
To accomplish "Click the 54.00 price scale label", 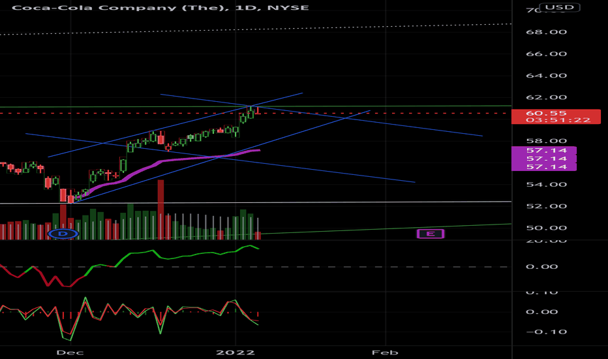I will (546, 184).
